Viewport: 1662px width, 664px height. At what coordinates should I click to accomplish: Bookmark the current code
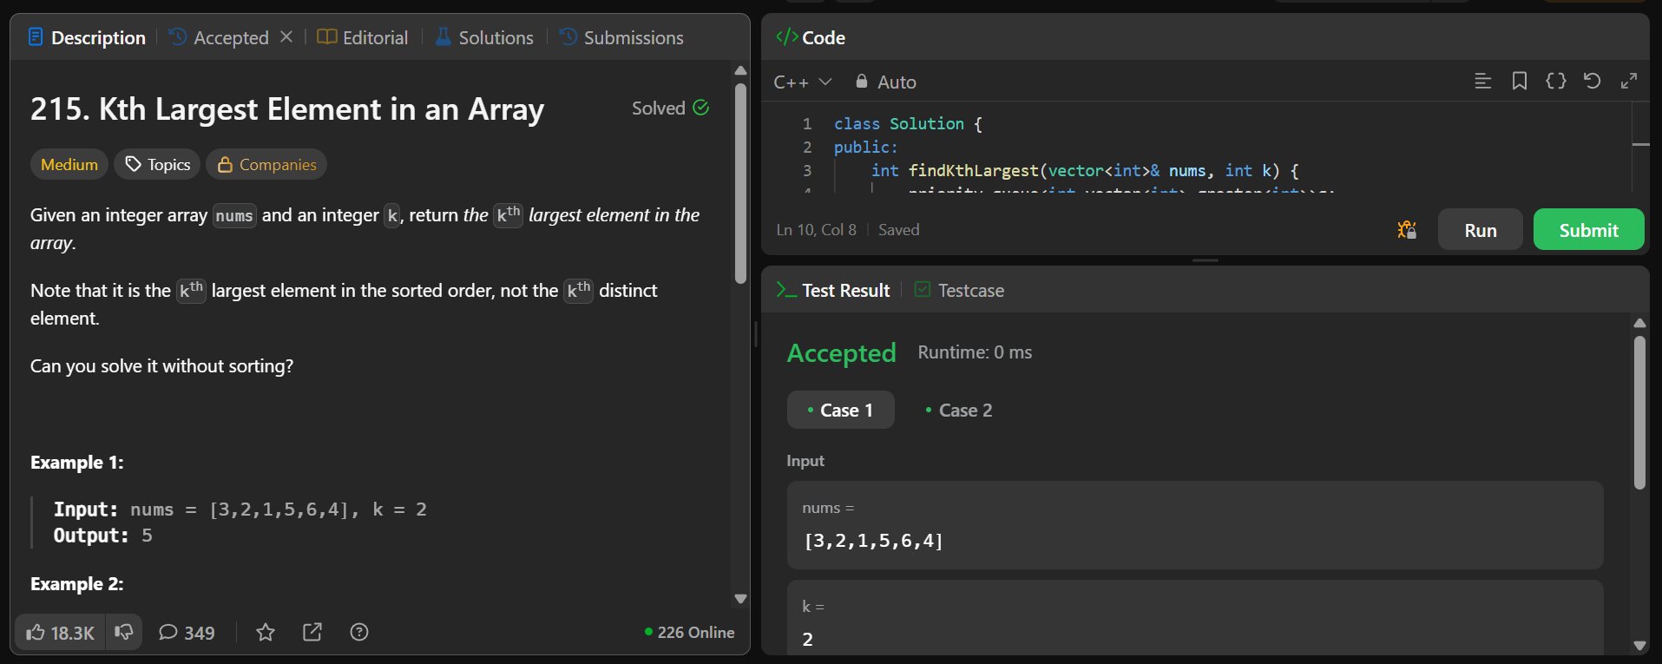click(x=1520, y=82)
